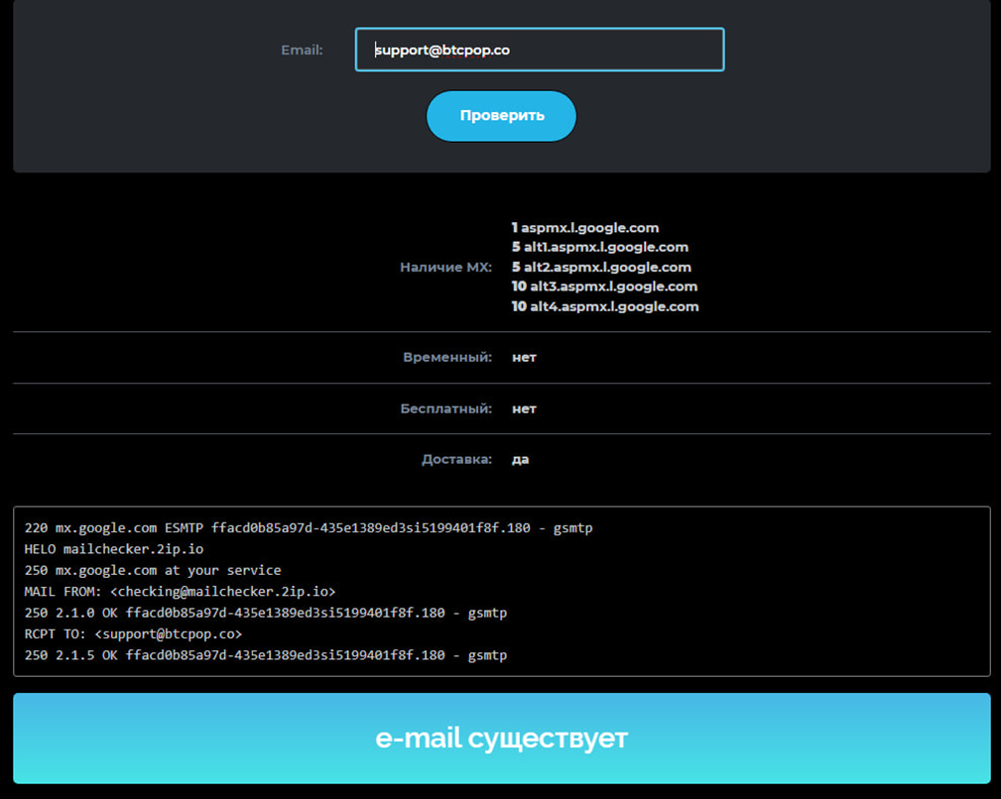This screenshot has width=1001, height=799.
Task: Click the 'e-mail существует' result banner
Action: tap(502, 739)
